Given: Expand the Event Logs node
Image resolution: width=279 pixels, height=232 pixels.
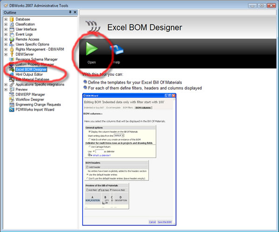Looking at the screenshot, I should click(x=6, y=34).
